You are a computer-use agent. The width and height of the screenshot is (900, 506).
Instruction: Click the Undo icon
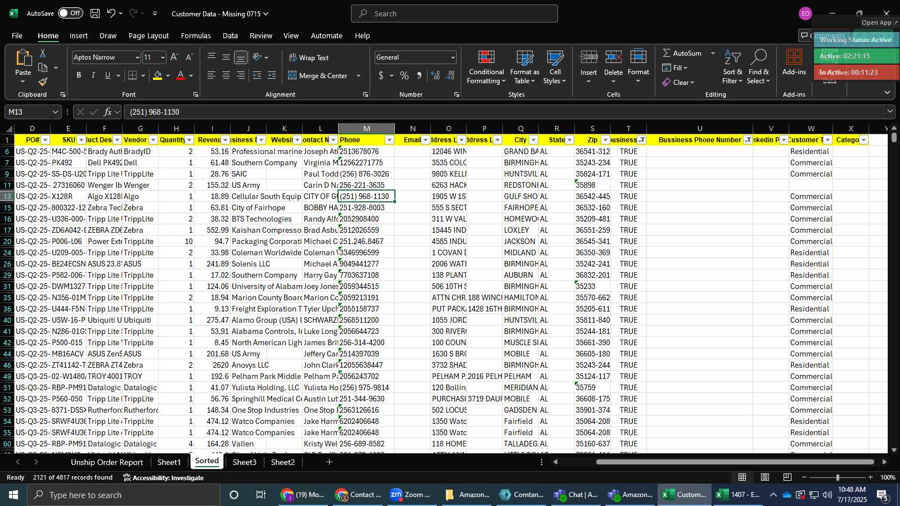tap(111, 13)
